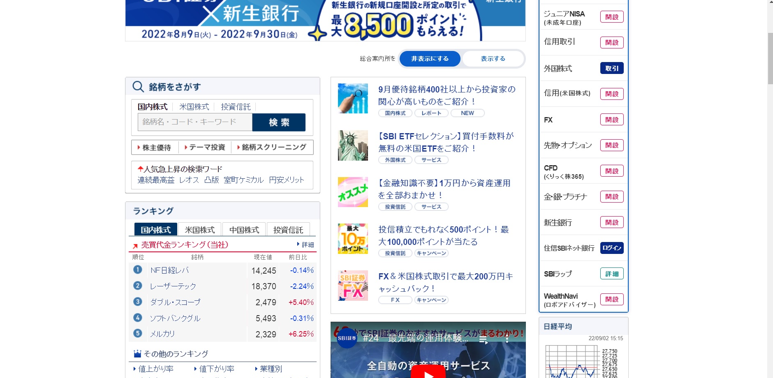The width and height of the screenshot is (773, 378).
Task: Open the Statue of Liberty ETF thumbnail
Action: pos(353,145)
